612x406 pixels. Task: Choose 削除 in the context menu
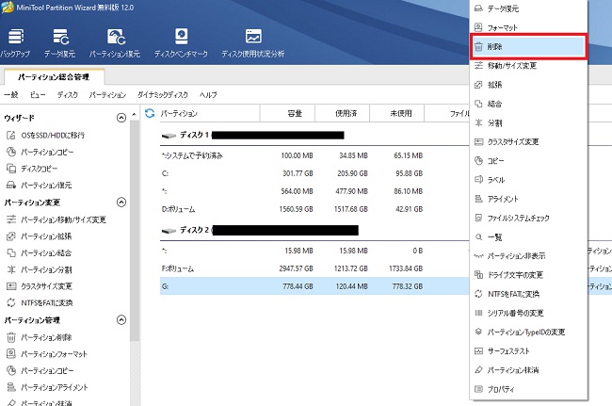[529, 46]
